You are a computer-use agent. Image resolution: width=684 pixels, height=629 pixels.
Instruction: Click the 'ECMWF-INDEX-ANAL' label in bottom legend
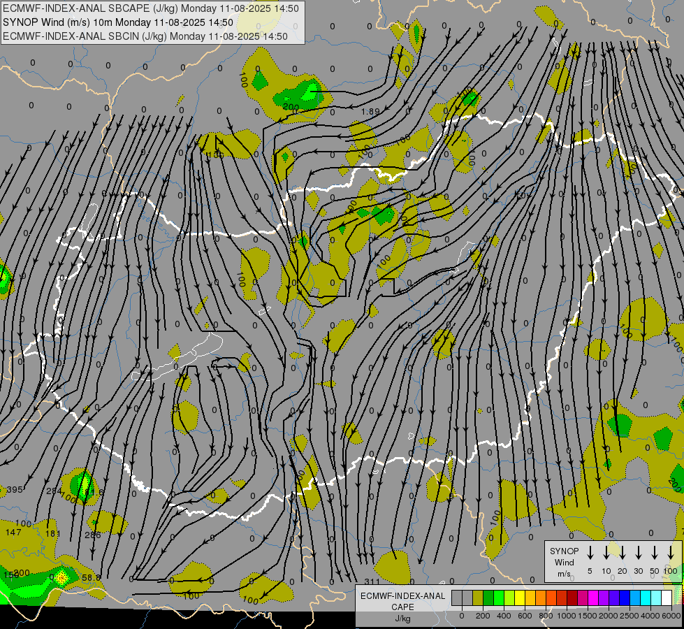click(x=402, y=596)
